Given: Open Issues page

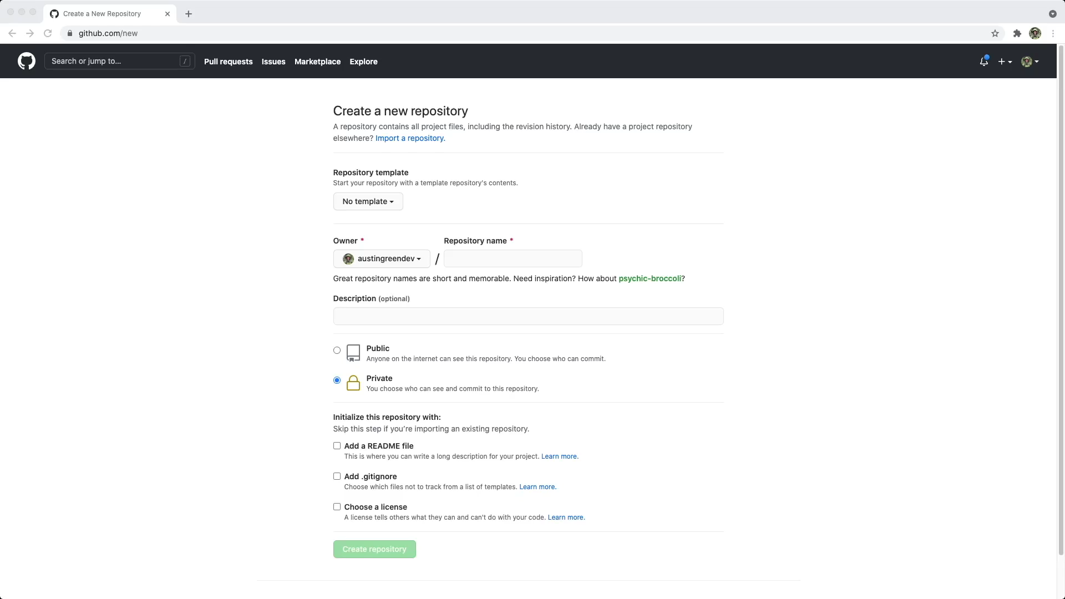Looking at the screenshot, I should tap(273, 62).
